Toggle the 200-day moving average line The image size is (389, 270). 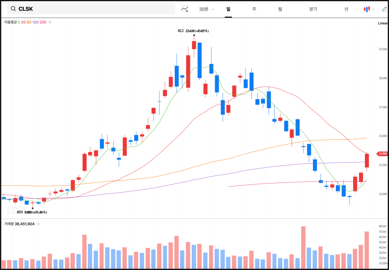click(43, 22)
